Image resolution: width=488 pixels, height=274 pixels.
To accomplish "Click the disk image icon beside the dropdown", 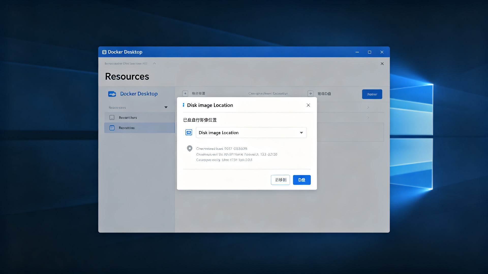I will point(189,132).
